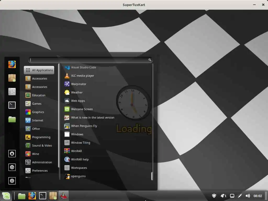Click the magnifier icon in search box
The width and height of the screenshot is (268, 201).
[150, 60]
